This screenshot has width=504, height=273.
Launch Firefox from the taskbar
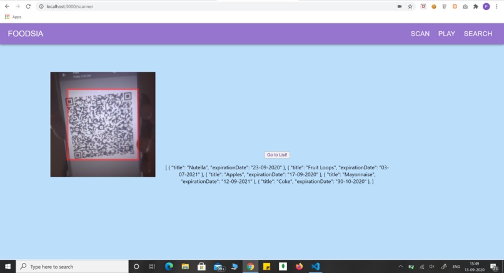(300, 267)
